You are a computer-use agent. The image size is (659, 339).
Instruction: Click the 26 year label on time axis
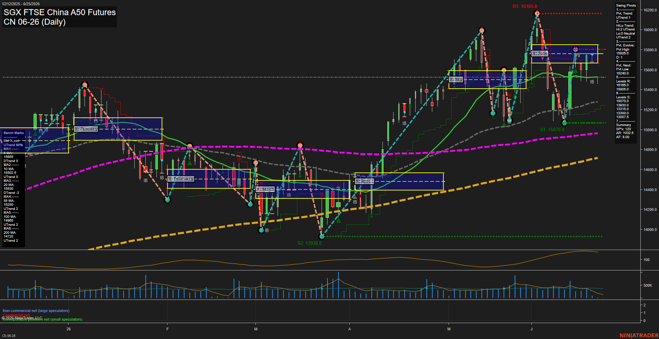(x=69, y=329)
